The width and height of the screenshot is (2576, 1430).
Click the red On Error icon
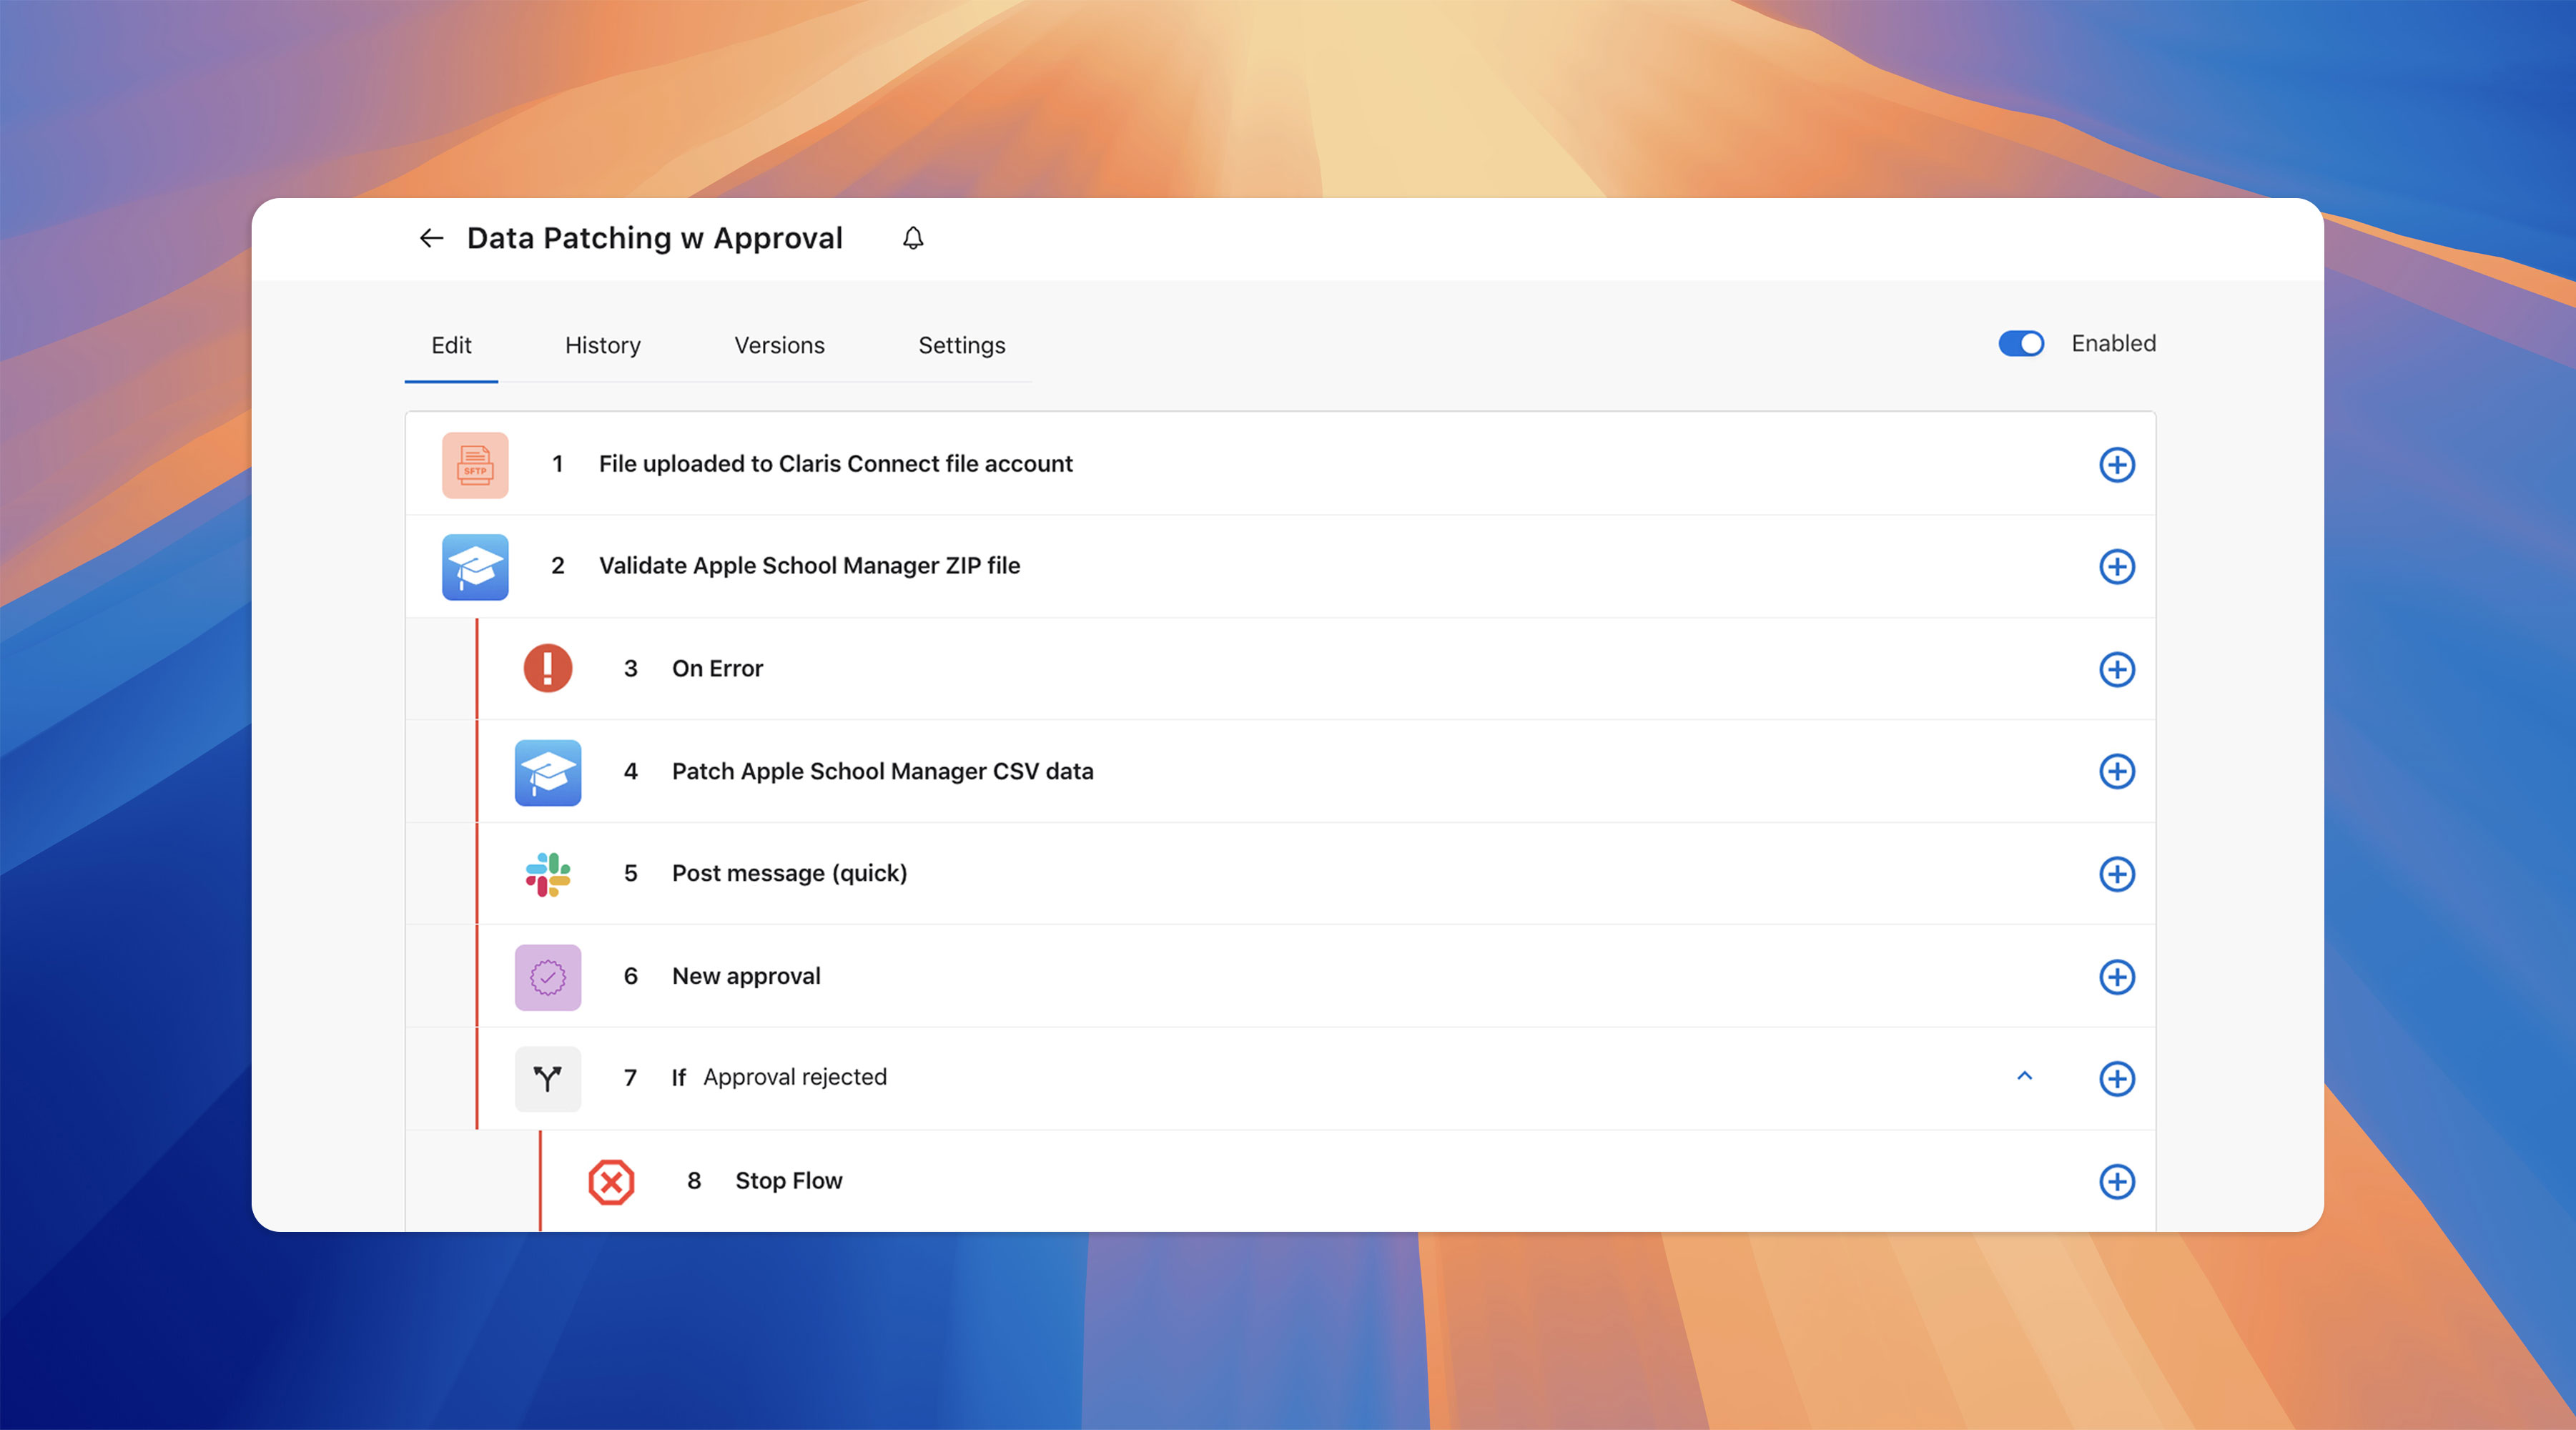(548, 668)
